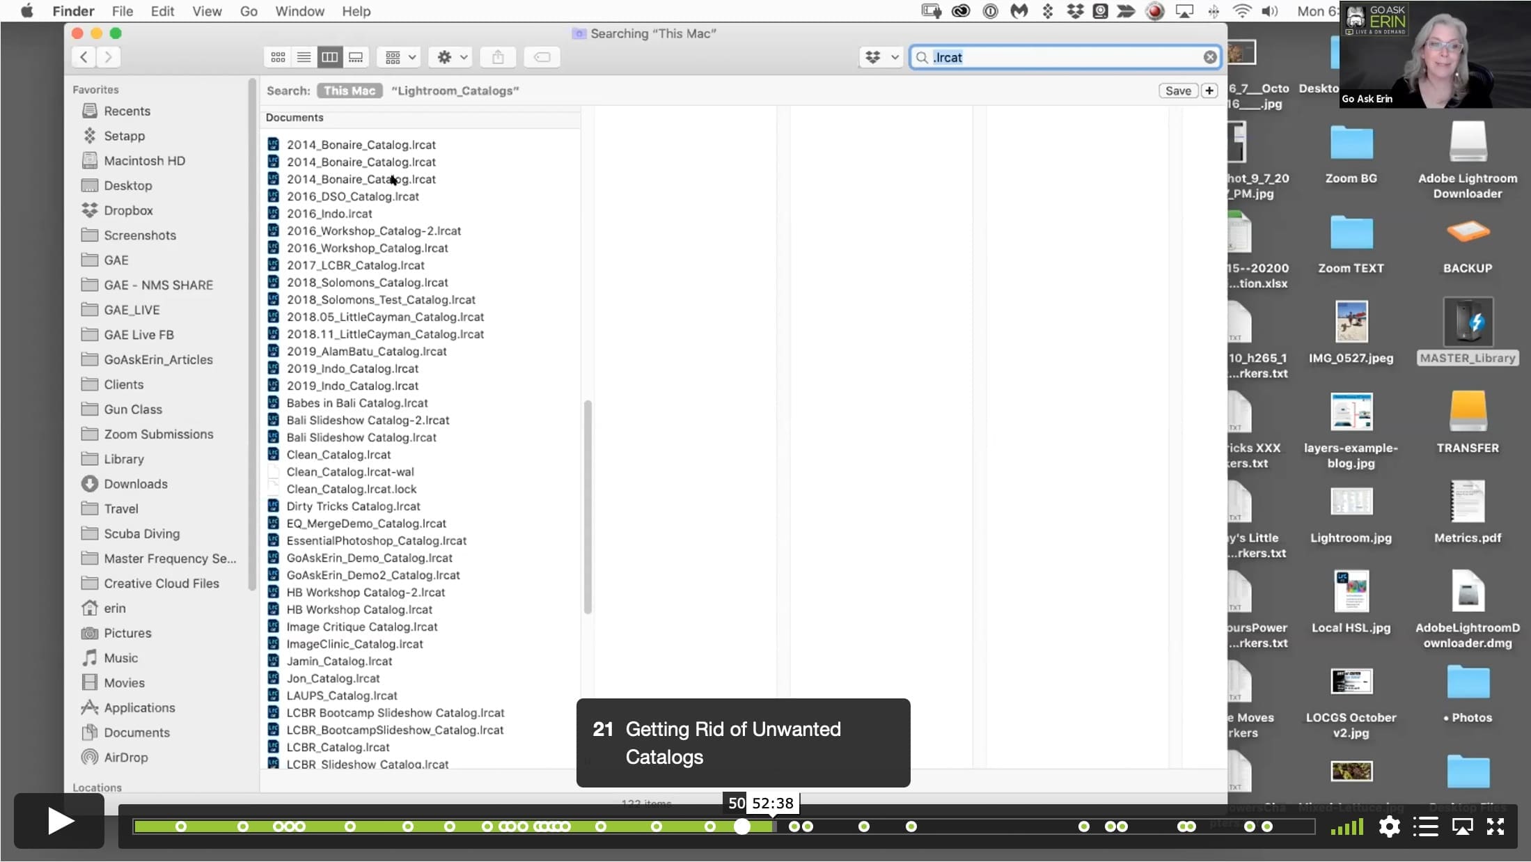Open Setapp in the sidebar
Image resolution: width=1531 pixels, height=862 pixels.
pyautogui.click(x=124, y=136)
